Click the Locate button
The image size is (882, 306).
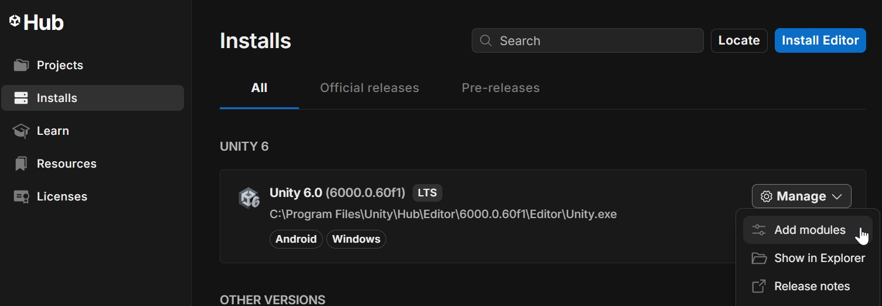click(738, 40)
